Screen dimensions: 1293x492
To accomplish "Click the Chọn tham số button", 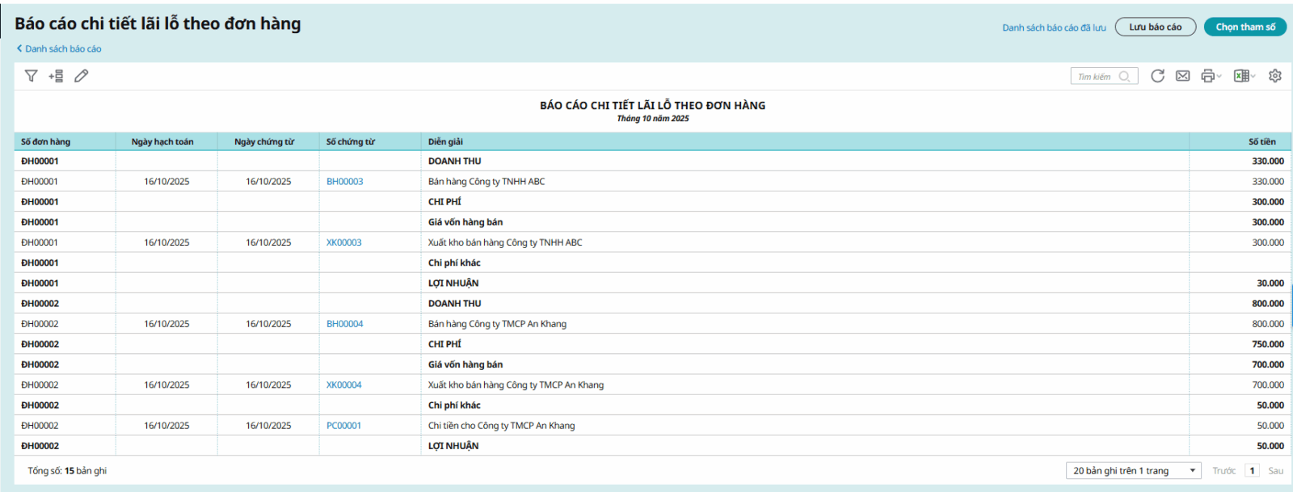I will pos(1245,27).
